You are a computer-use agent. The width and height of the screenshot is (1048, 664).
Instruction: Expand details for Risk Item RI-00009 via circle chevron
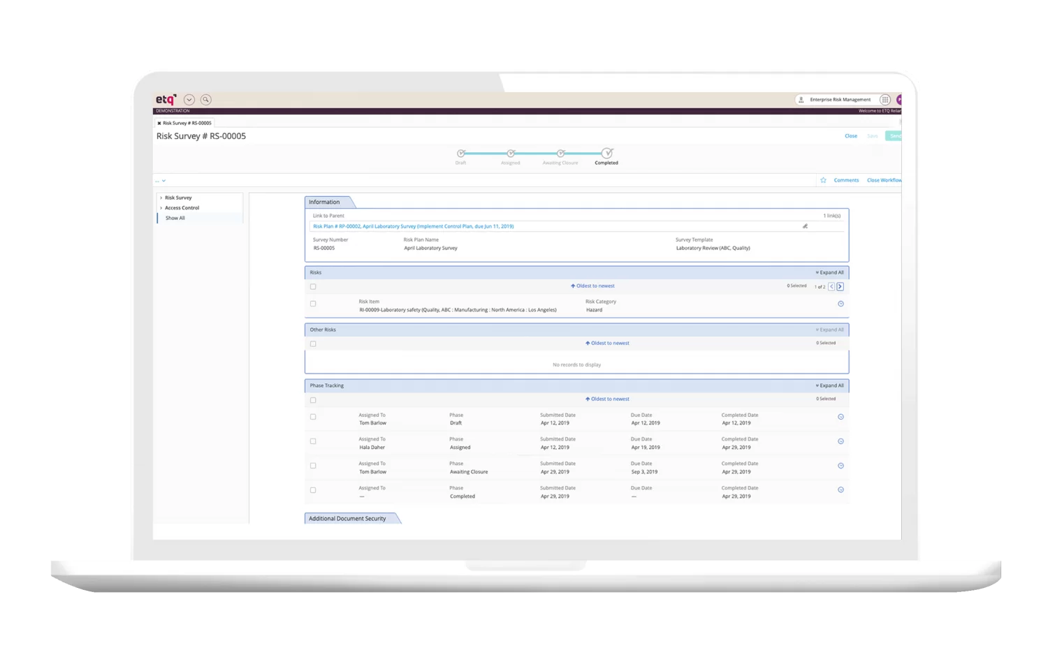click(840, 303)
